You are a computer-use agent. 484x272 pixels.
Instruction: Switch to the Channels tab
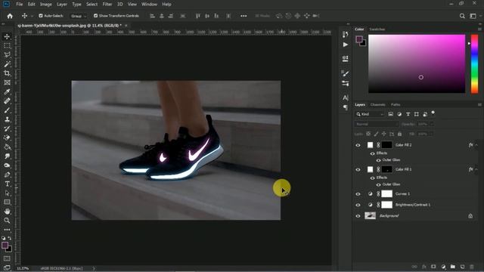378,105
